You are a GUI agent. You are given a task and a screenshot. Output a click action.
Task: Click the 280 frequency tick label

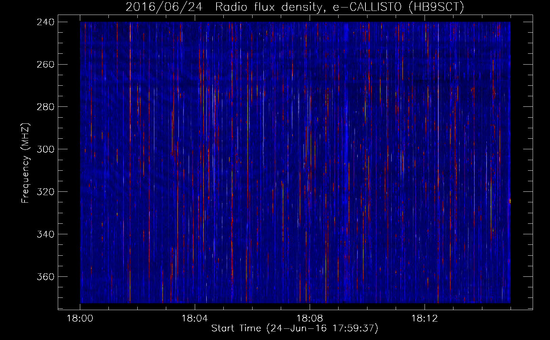pyautogui.click(x=46, y=107)
